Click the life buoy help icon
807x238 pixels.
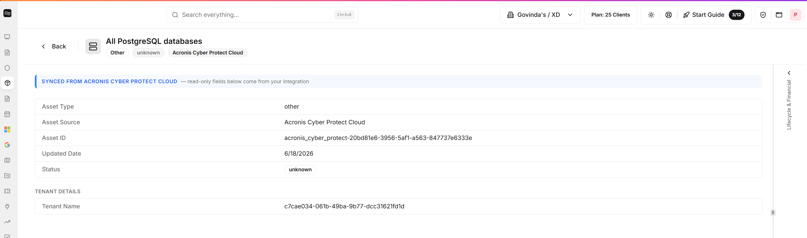(x=668, y=15)
